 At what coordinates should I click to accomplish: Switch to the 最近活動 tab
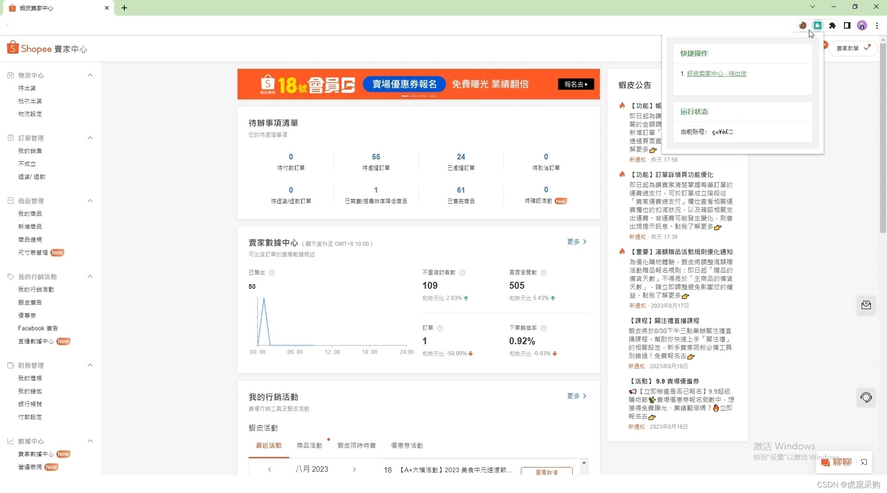point(269,445)
